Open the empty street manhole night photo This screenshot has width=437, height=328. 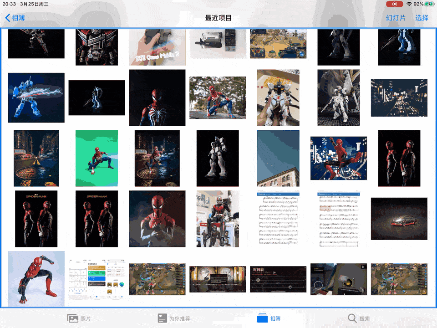tap(36, 158)
